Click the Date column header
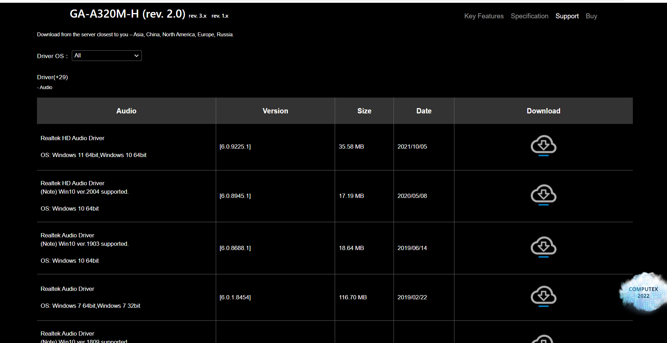Screen dimensions: 667x343 tap(424, 111)
